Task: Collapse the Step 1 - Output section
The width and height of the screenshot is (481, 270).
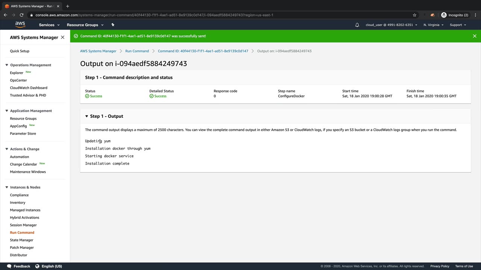Action: coord(86,116)
